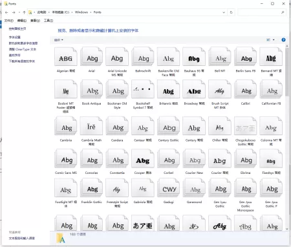The width and height of the screenshot is (291, 247).
Task: Click the blue help question mark icon
Action: 283,40
